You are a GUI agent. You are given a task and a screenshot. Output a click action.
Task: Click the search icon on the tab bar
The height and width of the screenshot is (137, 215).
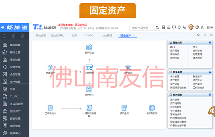(x=198, y=35)
